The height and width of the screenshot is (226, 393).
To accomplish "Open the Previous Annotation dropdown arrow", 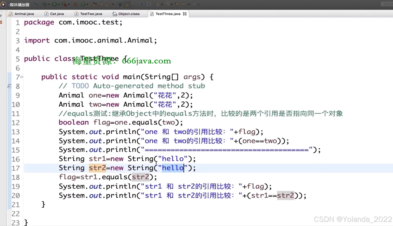I will coord(172,4).
